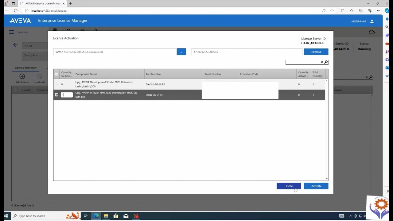This screenshot has width=393, height=221.
Task: Open Mail app from the taskbar
Action: [x=126, y=216]
